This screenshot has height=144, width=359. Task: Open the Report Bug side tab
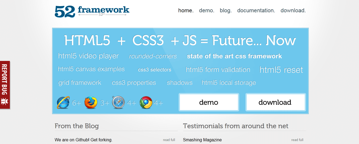tap(5, 85)
